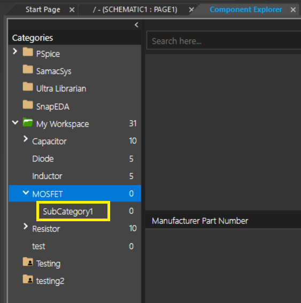301x303 pixels.
Task: Open the Testing user folder icon
Action: tap(28, 262)
